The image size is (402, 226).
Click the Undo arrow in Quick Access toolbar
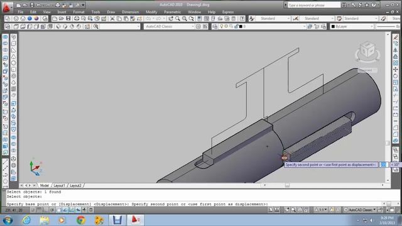(39, 5)
